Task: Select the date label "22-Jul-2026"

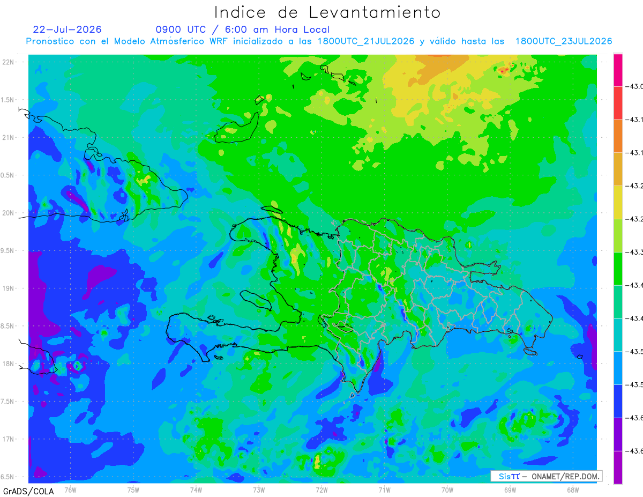Action: (67, 29)
